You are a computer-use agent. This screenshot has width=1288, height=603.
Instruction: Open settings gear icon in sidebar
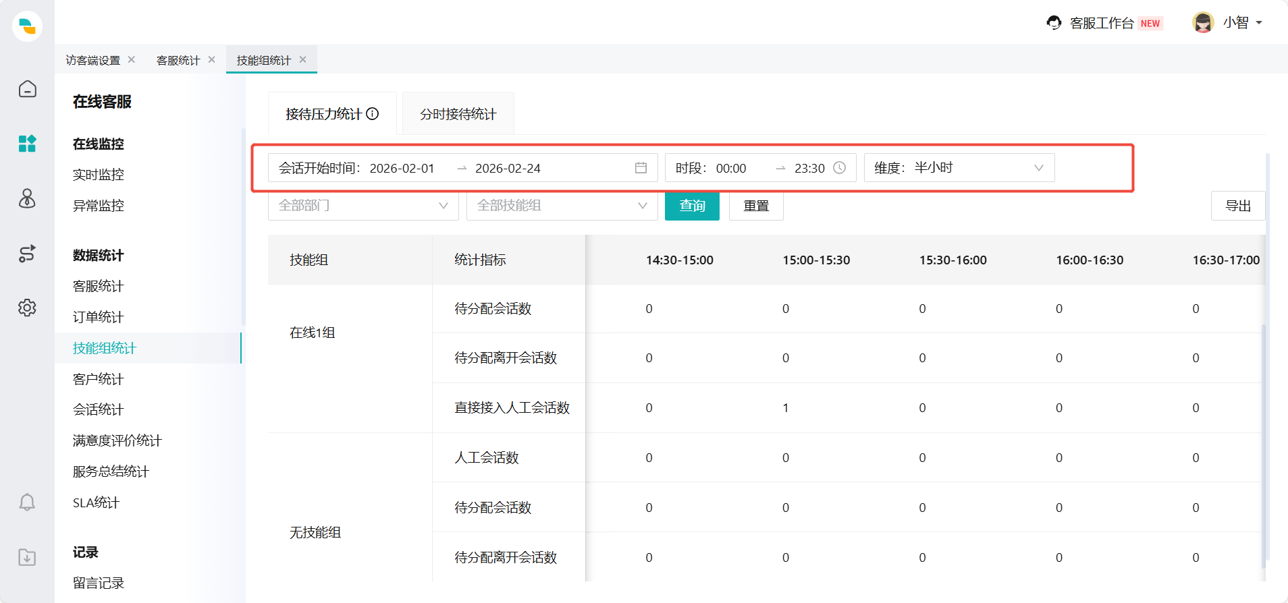pos(27,308)
